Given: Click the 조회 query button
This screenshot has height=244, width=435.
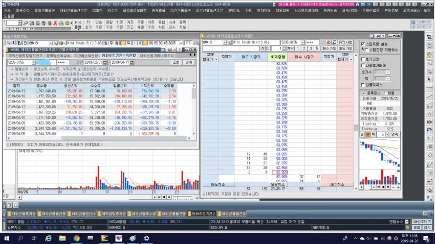Looking at the screenshot, I should (176, 62).
